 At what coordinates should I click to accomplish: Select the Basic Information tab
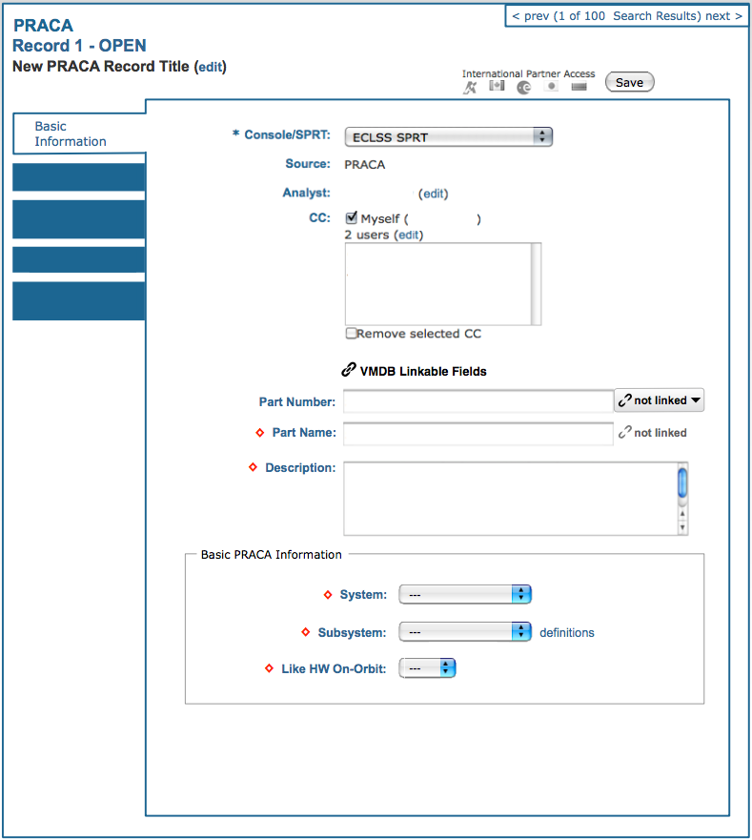tap(79, 133)
